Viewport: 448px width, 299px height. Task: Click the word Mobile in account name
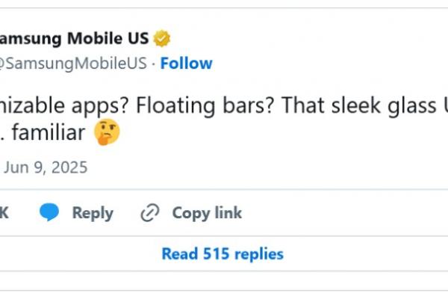pos(95,38)
